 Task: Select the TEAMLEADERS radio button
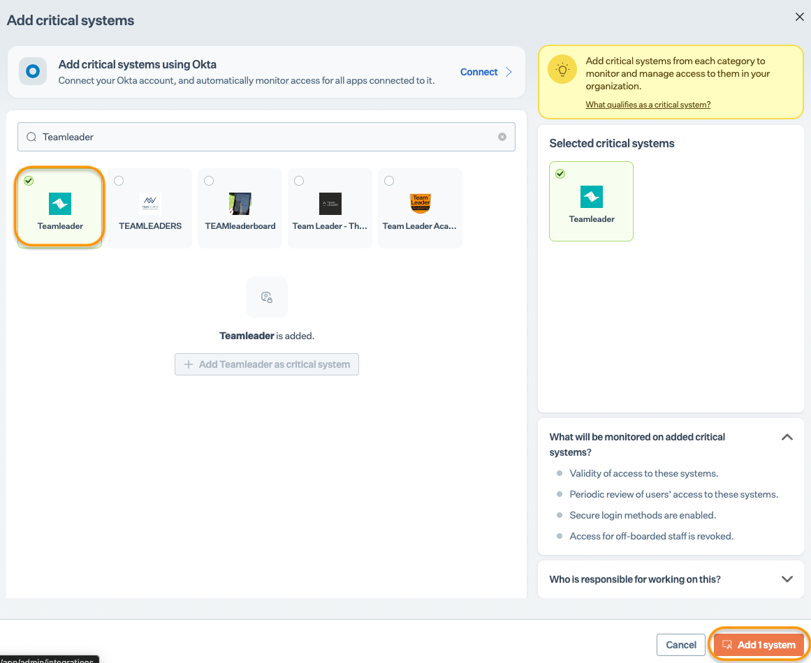pos(119,180)
